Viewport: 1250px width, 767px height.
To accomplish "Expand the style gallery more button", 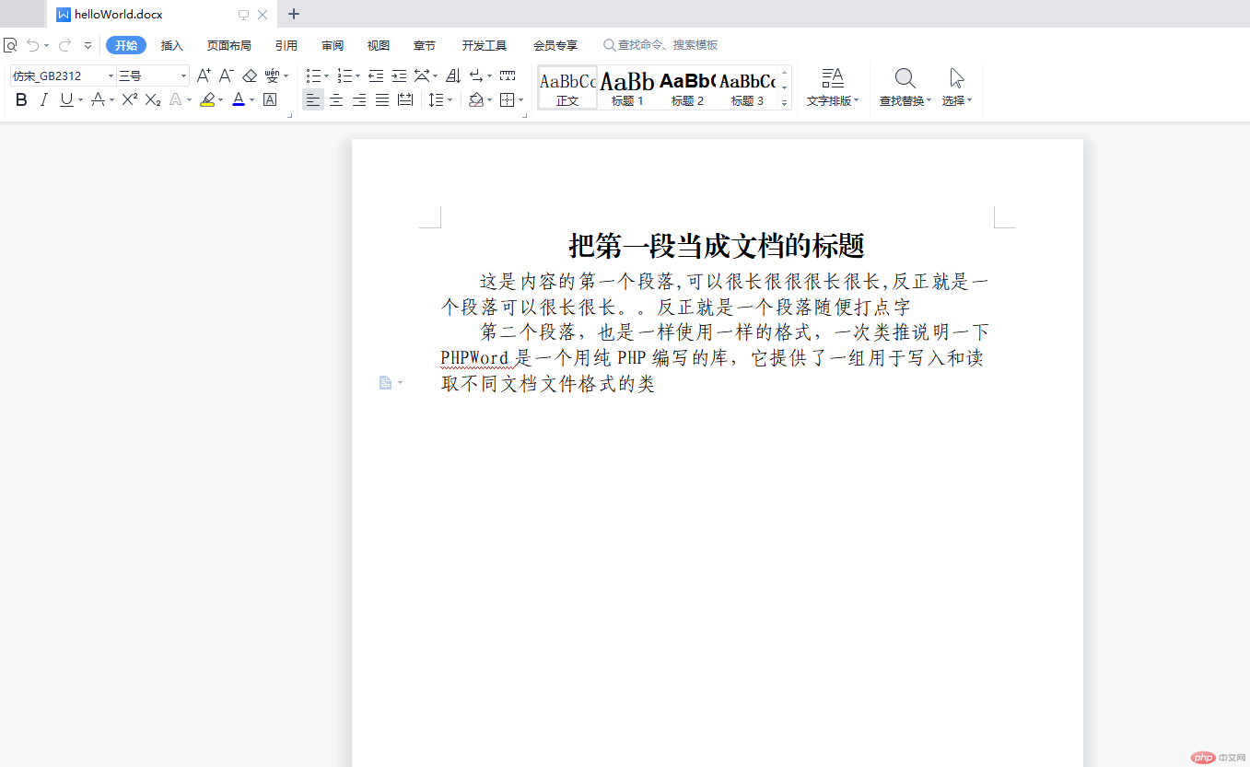I will click(x=785, y=102).
